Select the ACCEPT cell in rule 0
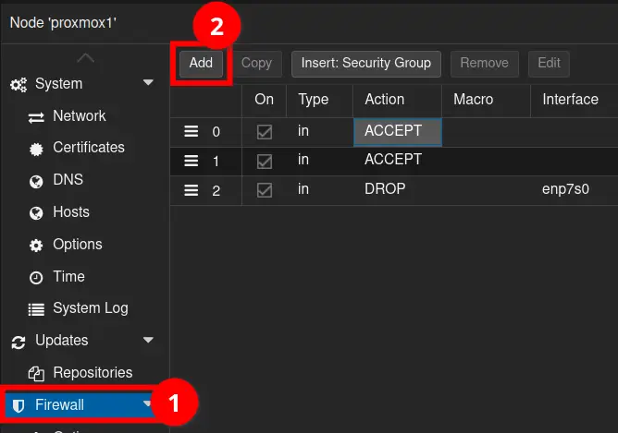 pyautogui.click(x=397, y=132)
